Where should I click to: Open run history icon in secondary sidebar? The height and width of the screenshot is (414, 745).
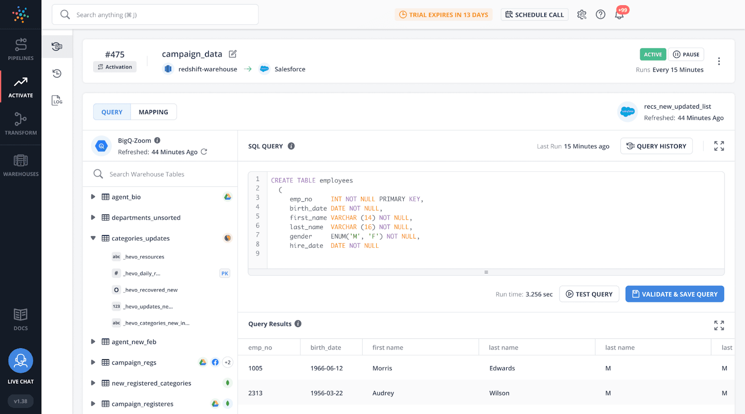pos(57,73)
